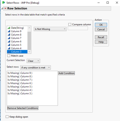Collapse the Row Selection outline disclosure triangle
The width and height of the screenshot is (120, 121).
pos(2,8)
